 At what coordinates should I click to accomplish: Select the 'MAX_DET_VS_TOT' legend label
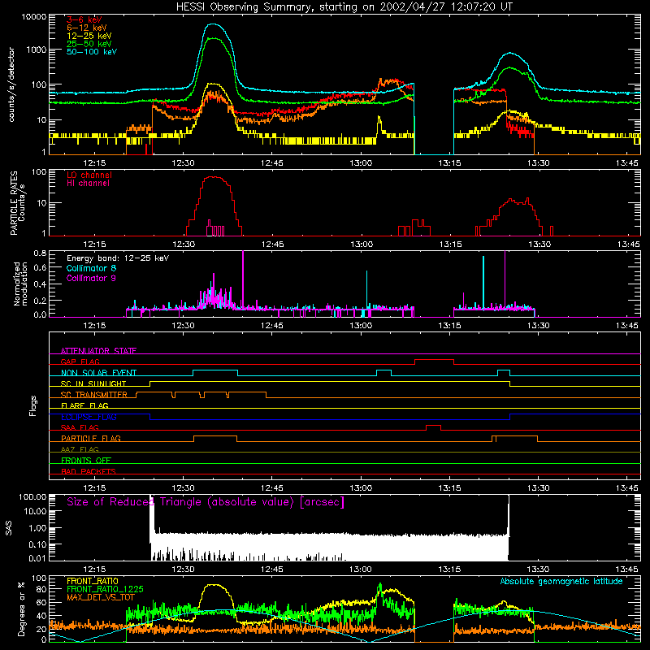pyautogui.click(x=101, y=597)
